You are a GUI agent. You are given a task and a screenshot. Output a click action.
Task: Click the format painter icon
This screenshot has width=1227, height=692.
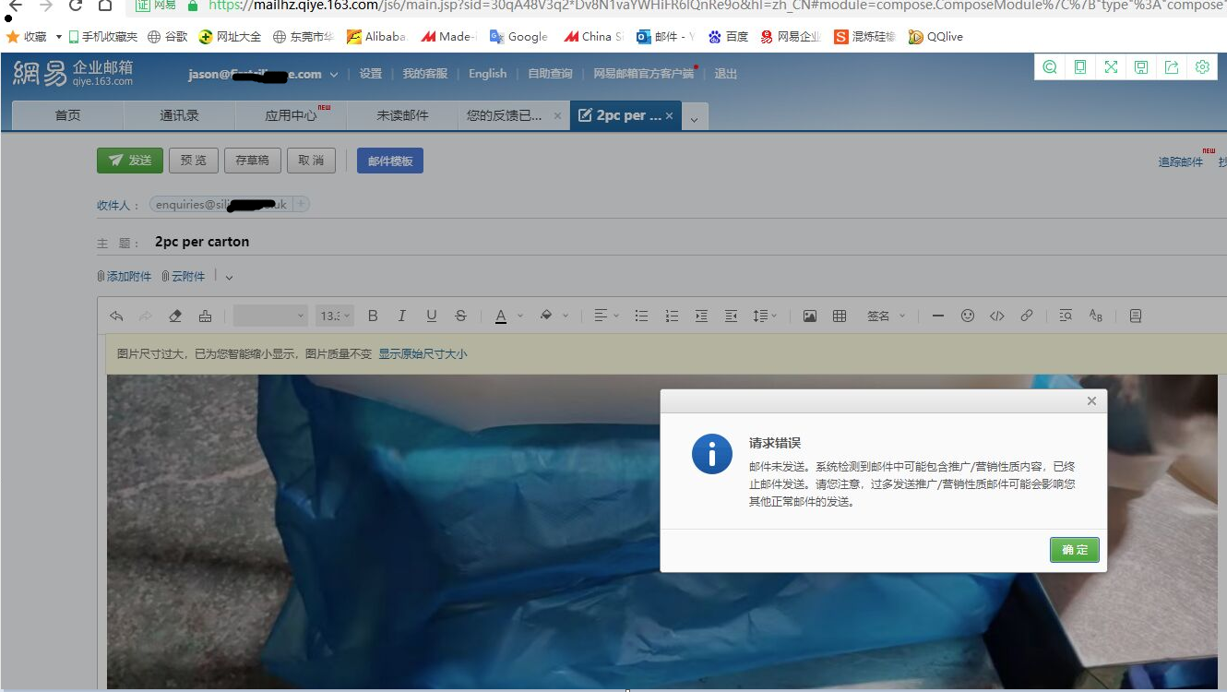click(205, 316)
